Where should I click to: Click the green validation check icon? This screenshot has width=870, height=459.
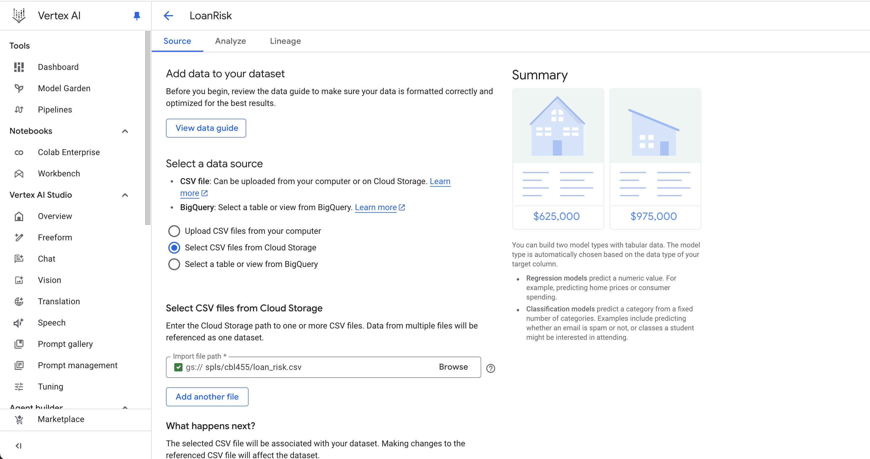point(178,367)
